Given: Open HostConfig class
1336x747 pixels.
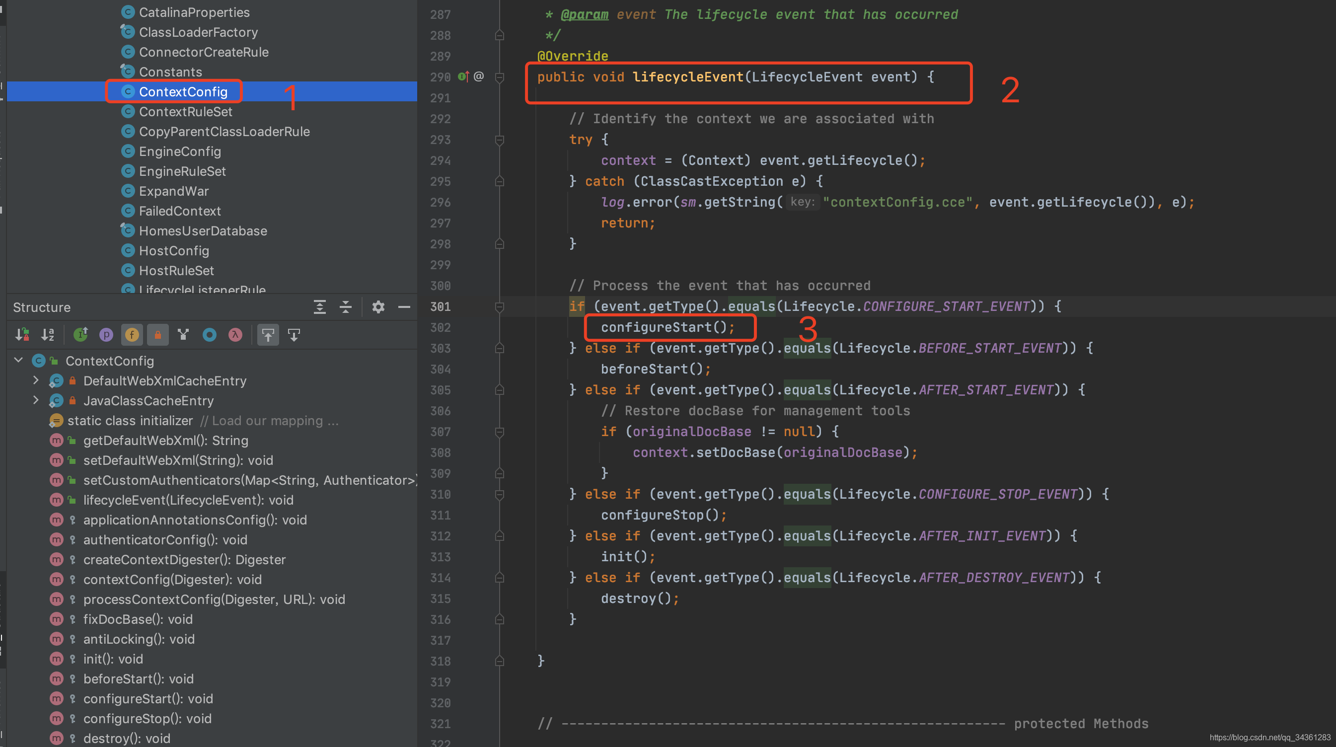Looking at the screenshot, I should (x=174, y=250).
